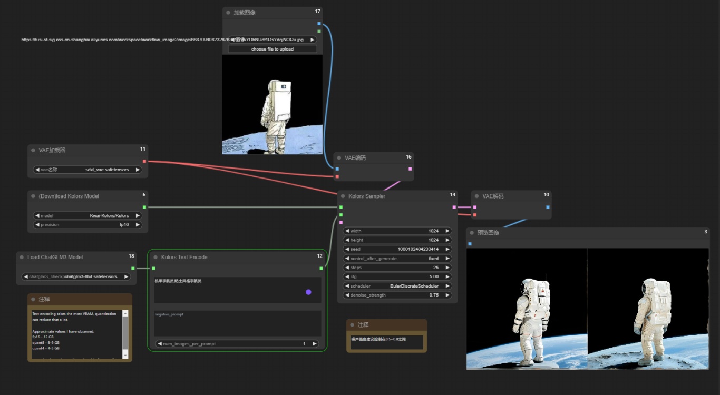Click the output port on Kolors Text Encode
The width and height of the screenshot is (720, 395).
(x=321, y=268)
